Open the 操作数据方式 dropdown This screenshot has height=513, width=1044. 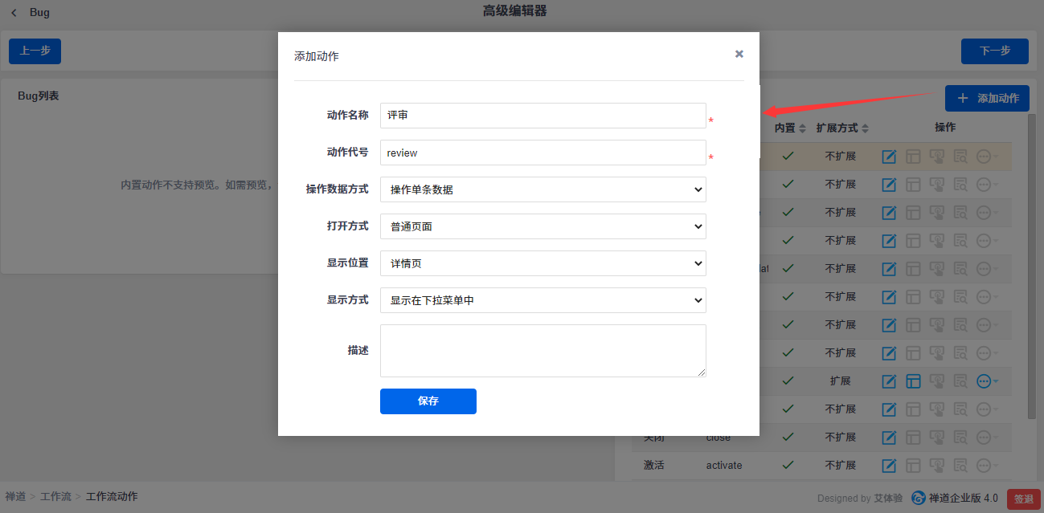tap(543, 189)
